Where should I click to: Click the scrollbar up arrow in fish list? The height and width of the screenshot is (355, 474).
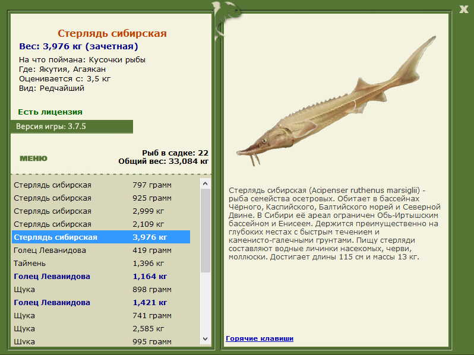click(x=206, y=183)
